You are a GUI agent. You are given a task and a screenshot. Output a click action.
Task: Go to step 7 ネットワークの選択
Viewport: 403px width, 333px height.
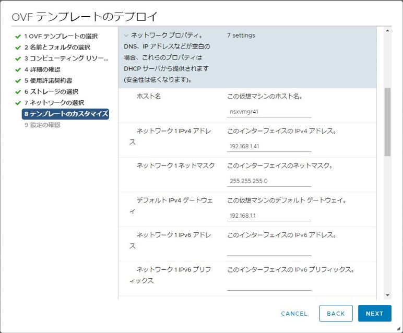pos(54,102)
